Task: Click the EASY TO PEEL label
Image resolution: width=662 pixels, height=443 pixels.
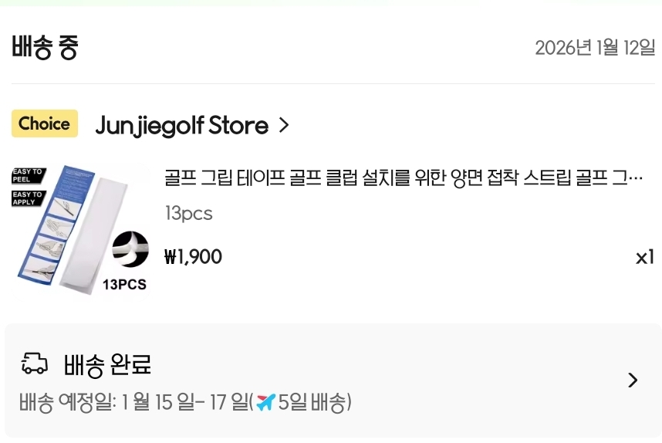Action: click(29, 176)
